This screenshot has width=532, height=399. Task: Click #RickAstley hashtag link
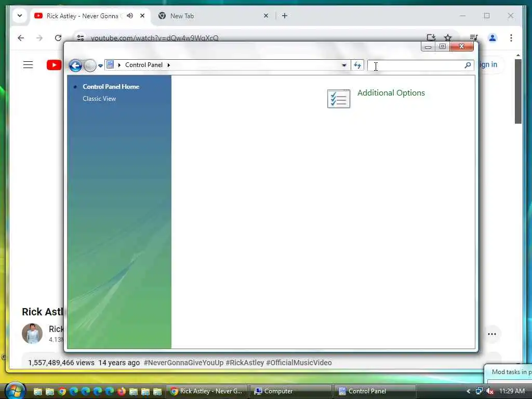(x=245, y=363)
